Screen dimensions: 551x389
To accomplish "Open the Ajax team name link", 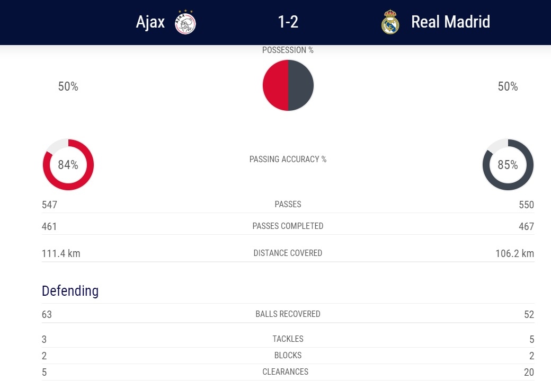I will click(150, 22).
